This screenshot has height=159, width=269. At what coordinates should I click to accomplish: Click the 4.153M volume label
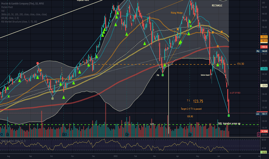264,131
